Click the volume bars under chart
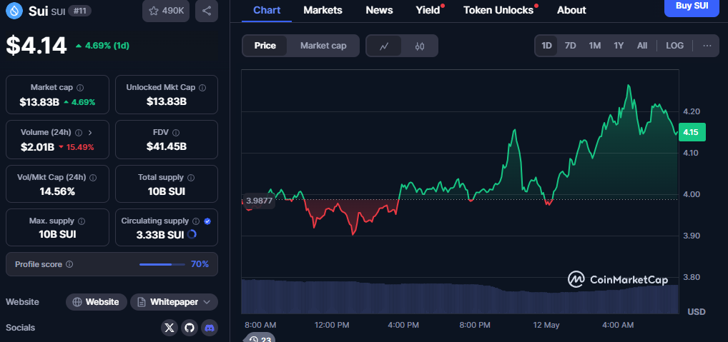 460,296
